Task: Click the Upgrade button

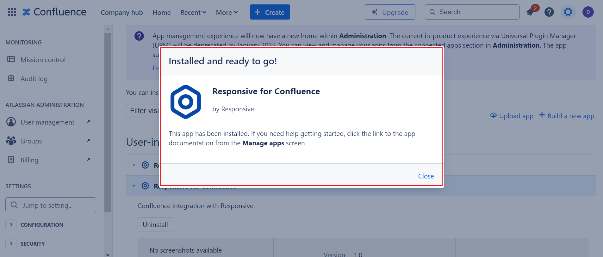Action: pyautogui.click(x=390, y=12)
